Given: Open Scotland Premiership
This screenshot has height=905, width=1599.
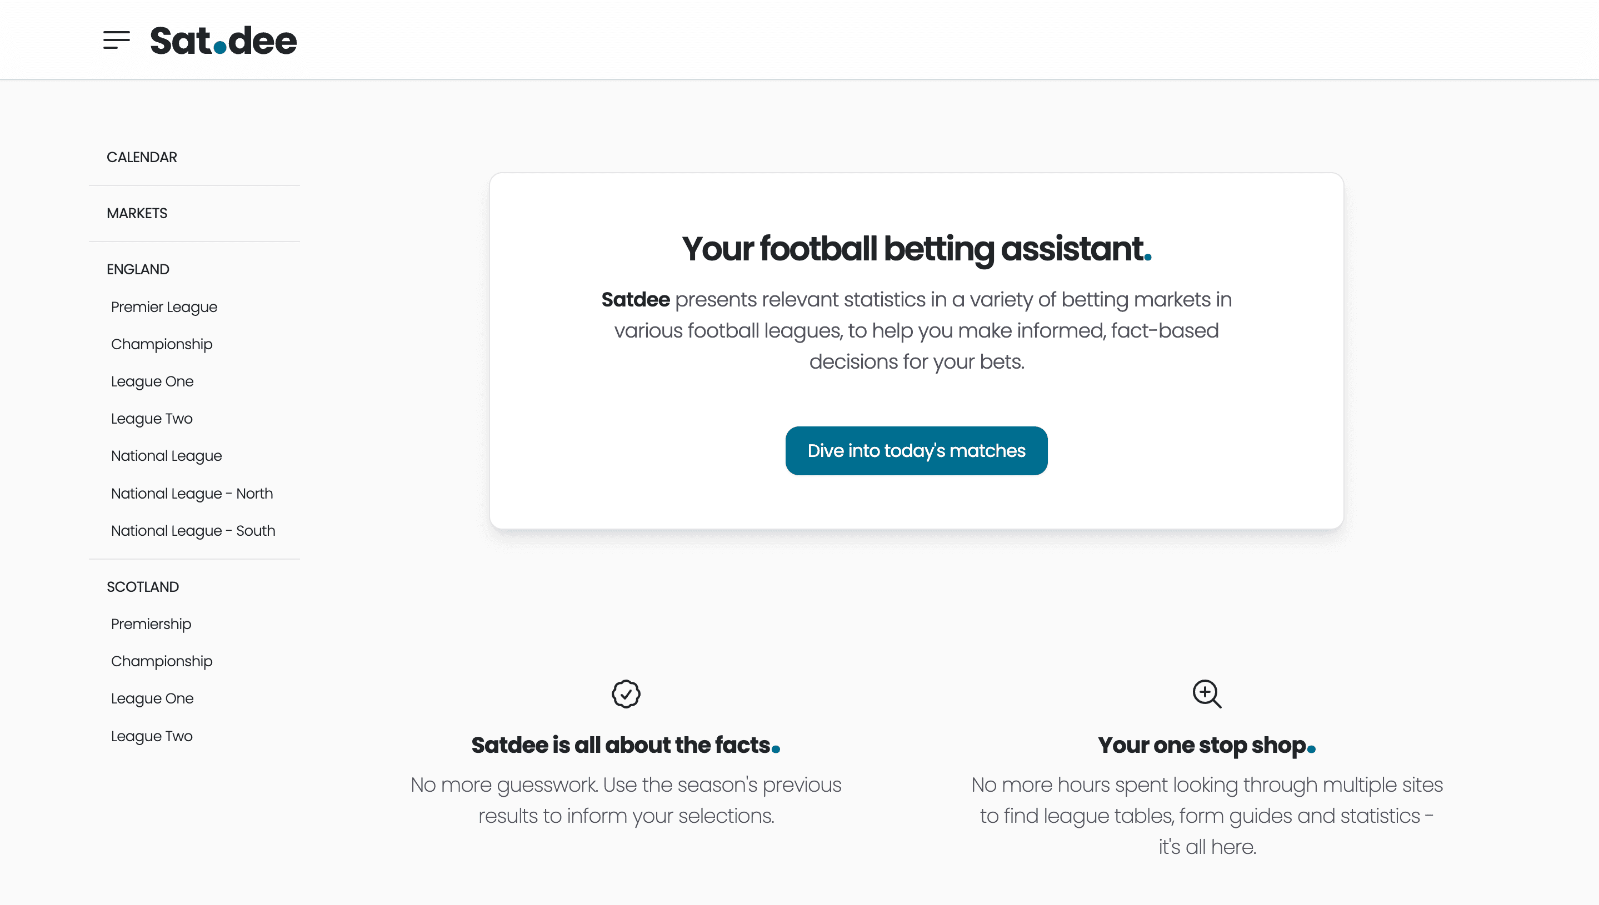Looking at the screenshot, I should point(151,624).
